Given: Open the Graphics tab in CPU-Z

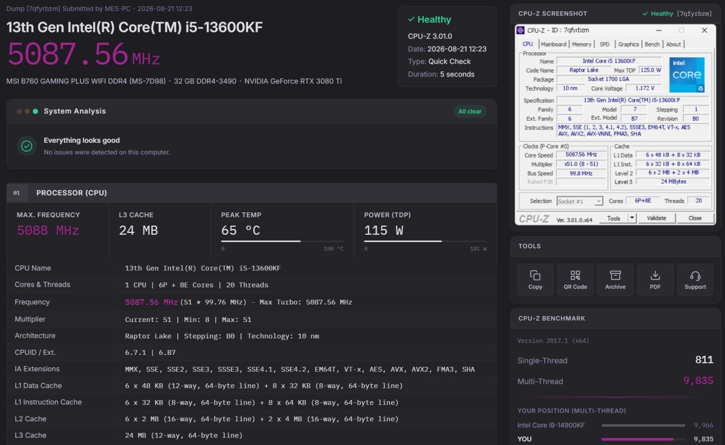Looking at the screenshot, I should tap(628, 44).
